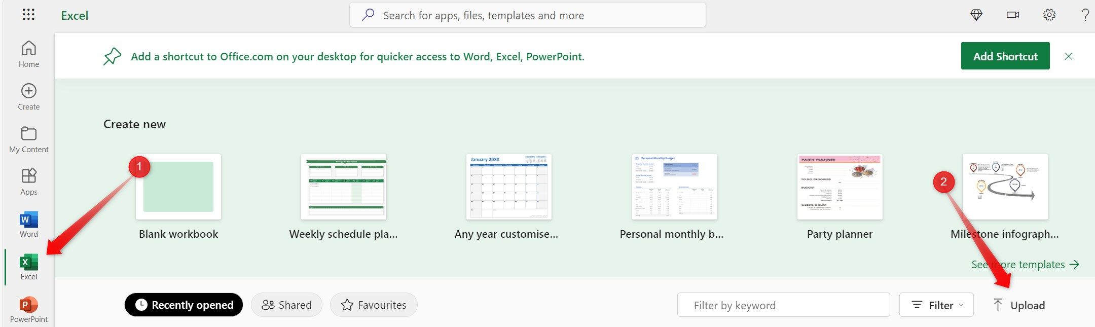
Task: Click the premium diamond icon
Action: tap(976, 15)
